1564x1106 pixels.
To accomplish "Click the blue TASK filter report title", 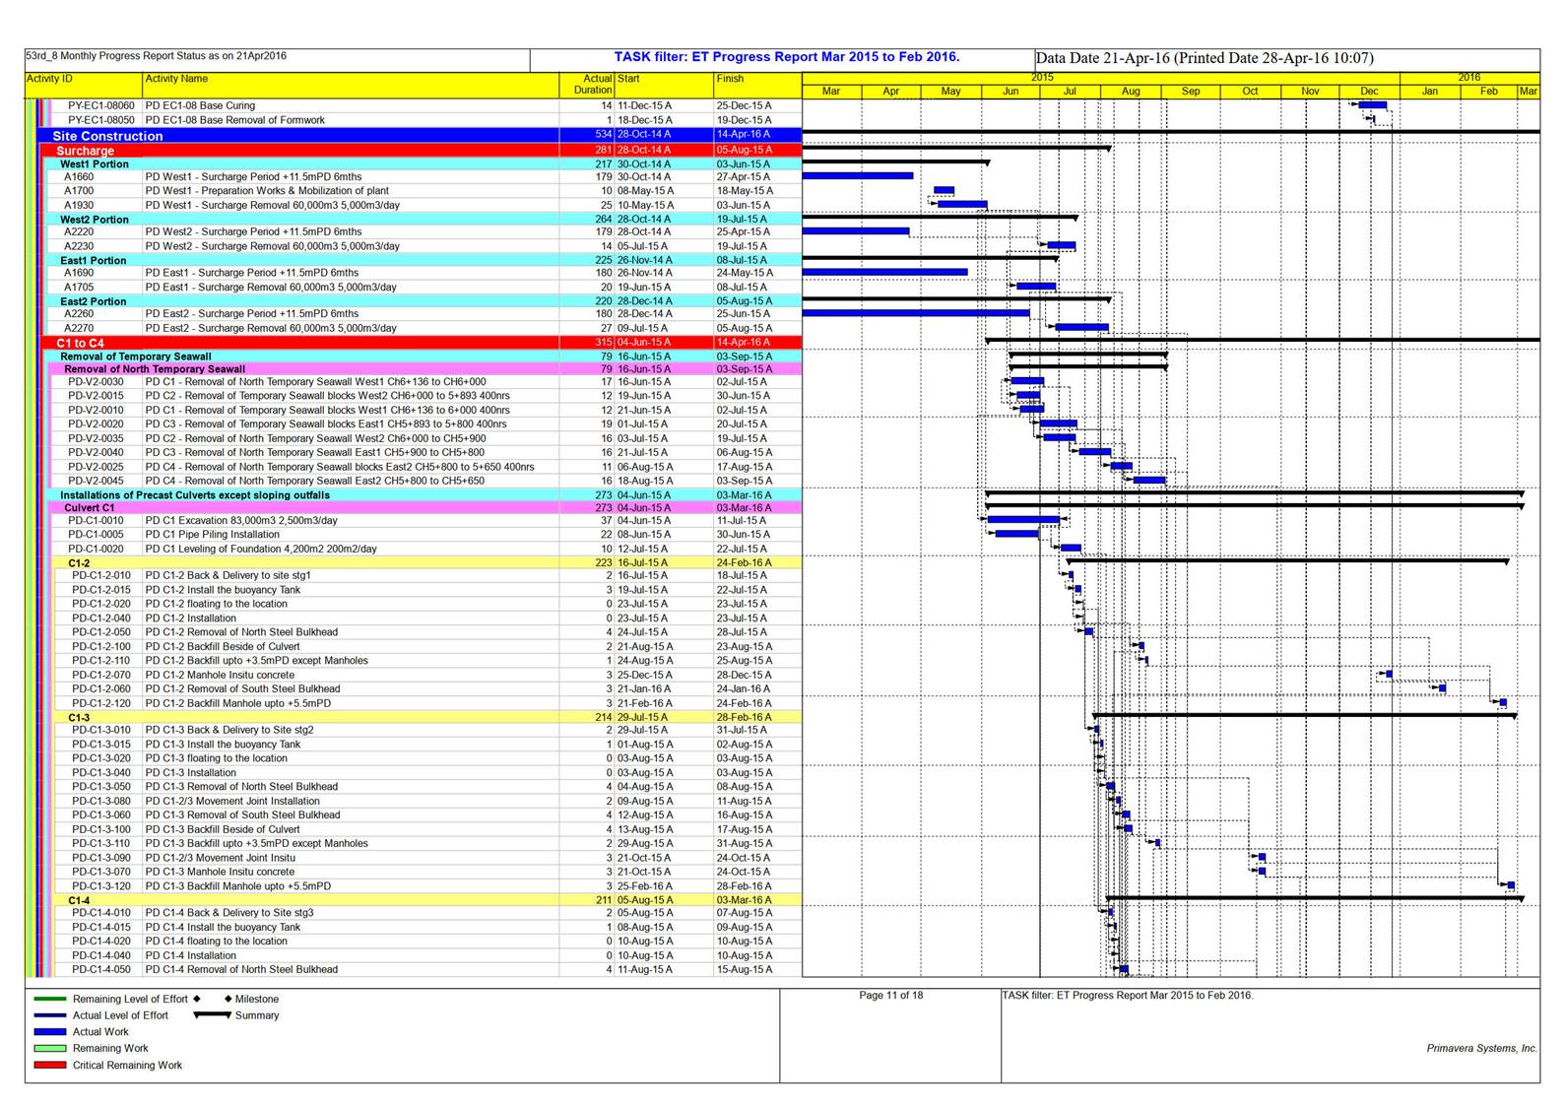I will (787, 57).
